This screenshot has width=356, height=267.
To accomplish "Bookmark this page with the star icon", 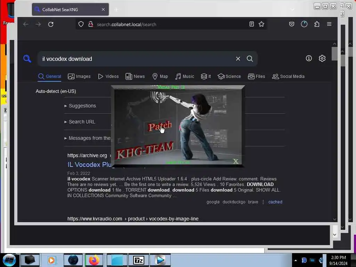I will (261, 24).
